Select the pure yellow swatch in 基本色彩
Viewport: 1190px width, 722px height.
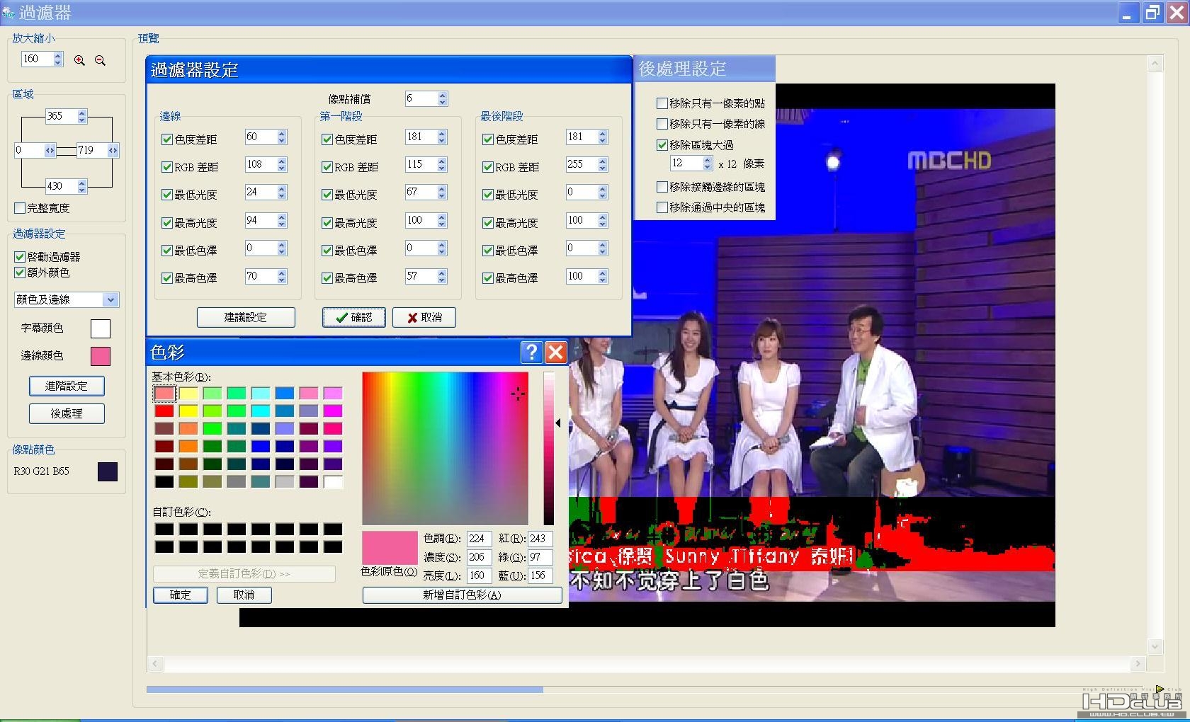coord(188,411)
